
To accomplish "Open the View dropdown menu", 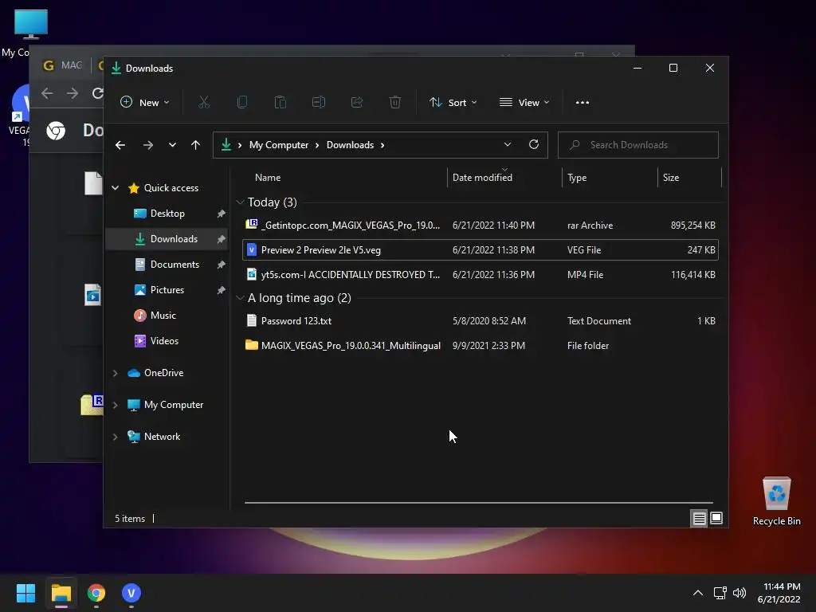I will [524, 103].
